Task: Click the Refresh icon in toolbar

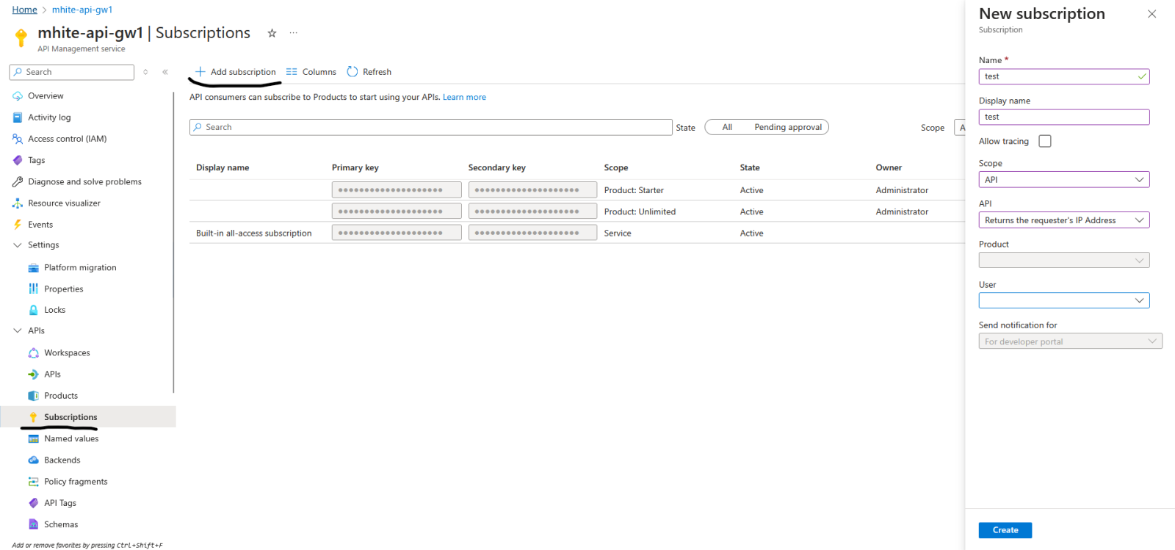Action: [x=352, y=72]
